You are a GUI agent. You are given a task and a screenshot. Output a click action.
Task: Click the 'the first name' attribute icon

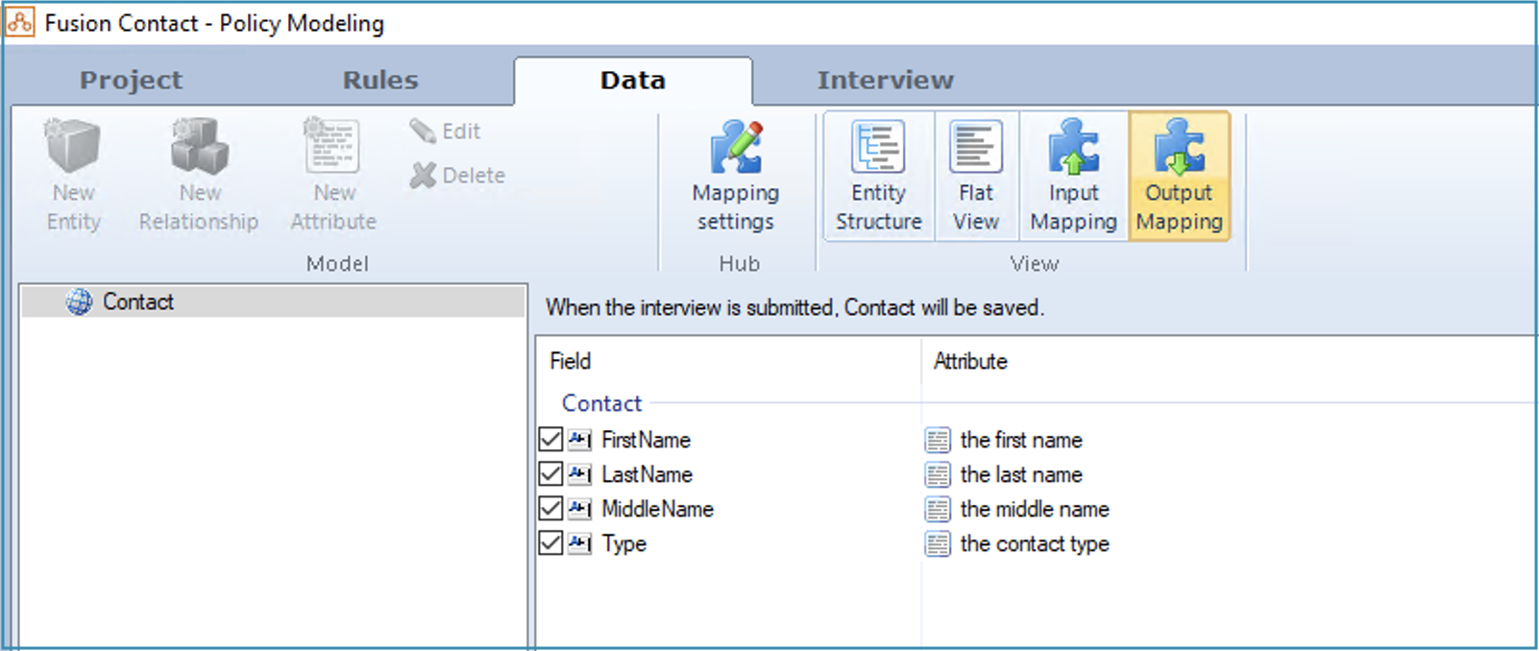coord(938,440)
